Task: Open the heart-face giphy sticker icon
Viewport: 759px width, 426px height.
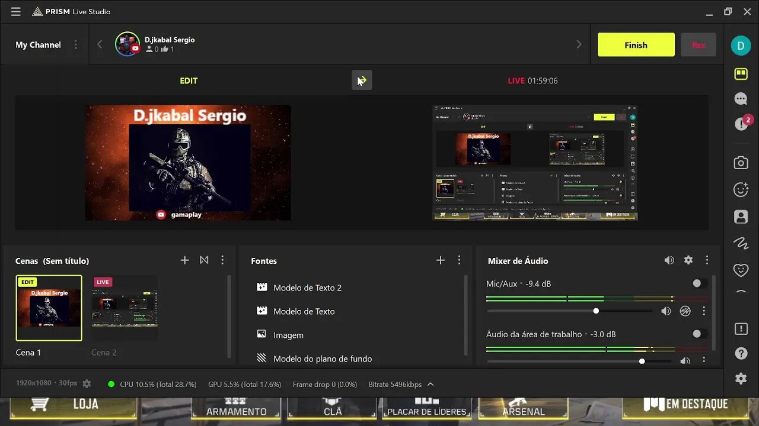Action: [x=741, y=270]
